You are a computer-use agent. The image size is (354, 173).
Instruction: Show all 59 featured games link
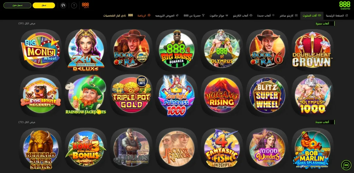click(27, 23)
